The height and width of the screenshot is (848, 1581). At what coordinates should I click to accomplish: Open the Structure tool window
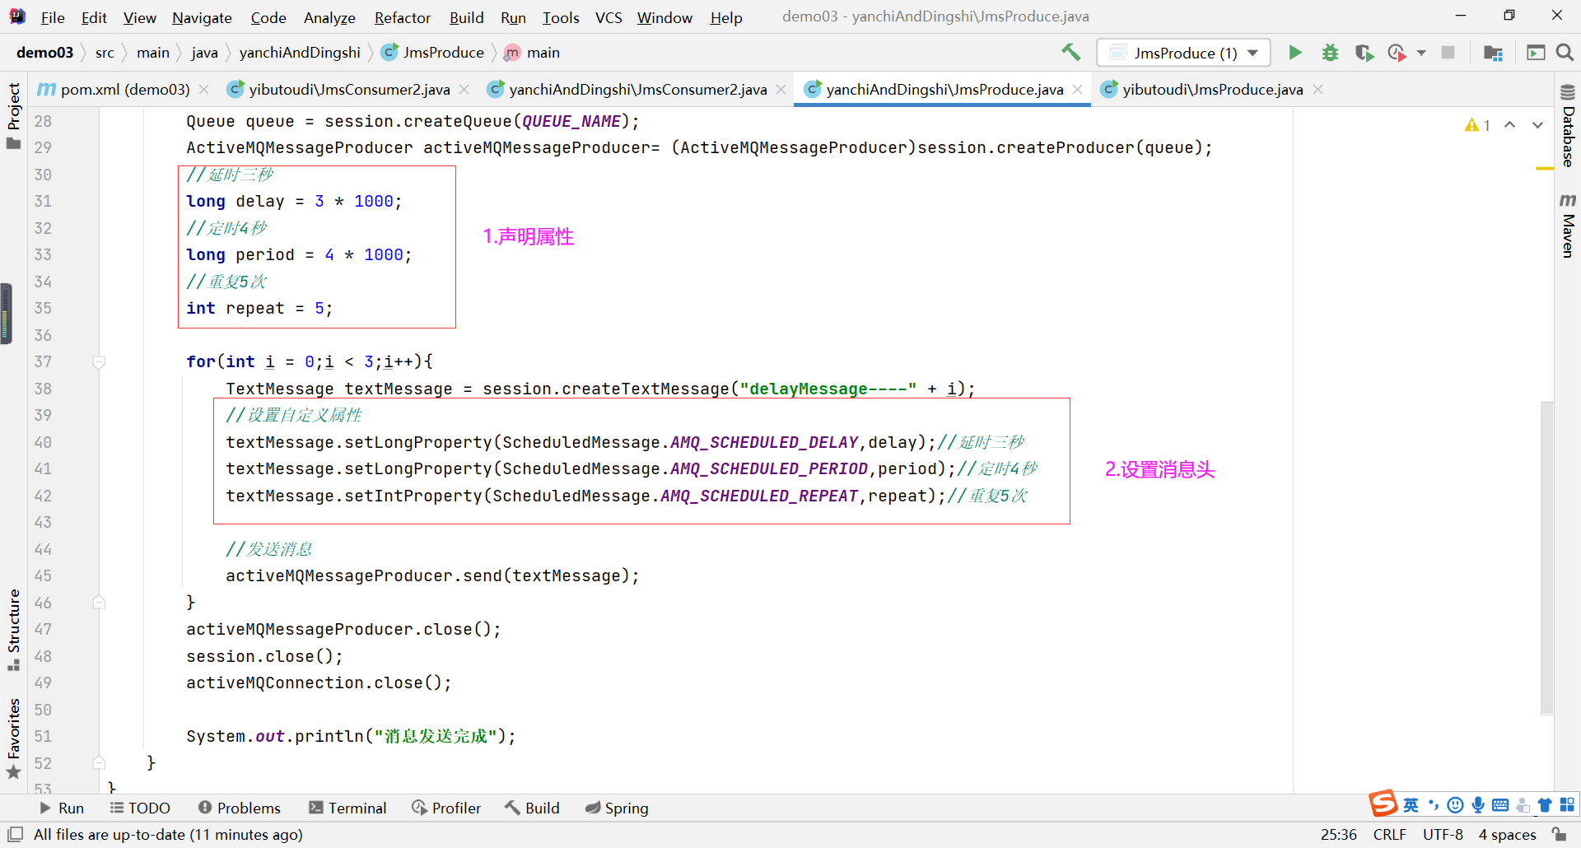tap(13, 630)
